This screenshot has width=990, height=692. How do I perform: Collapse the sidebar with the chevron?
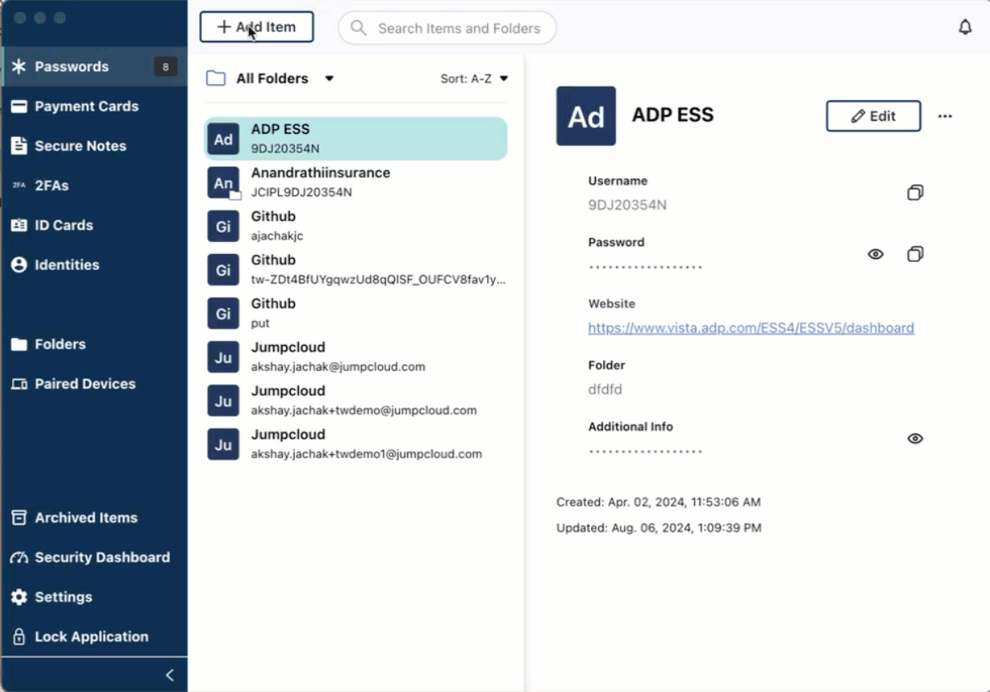click(169, 674)
